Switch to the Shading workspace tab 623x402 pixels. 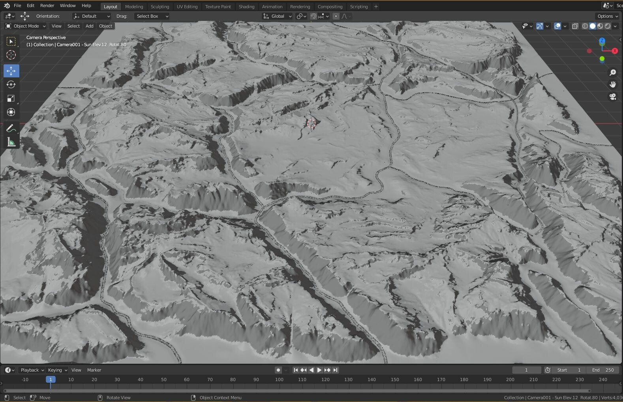click(x=246, y=7)
